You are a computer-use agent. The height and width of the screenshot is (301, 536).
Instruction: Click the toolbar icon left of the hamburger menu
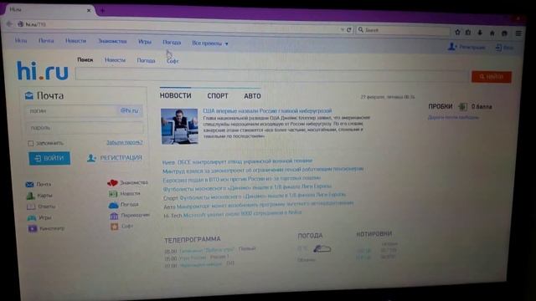pyautogui.click(x=504, y=33)
